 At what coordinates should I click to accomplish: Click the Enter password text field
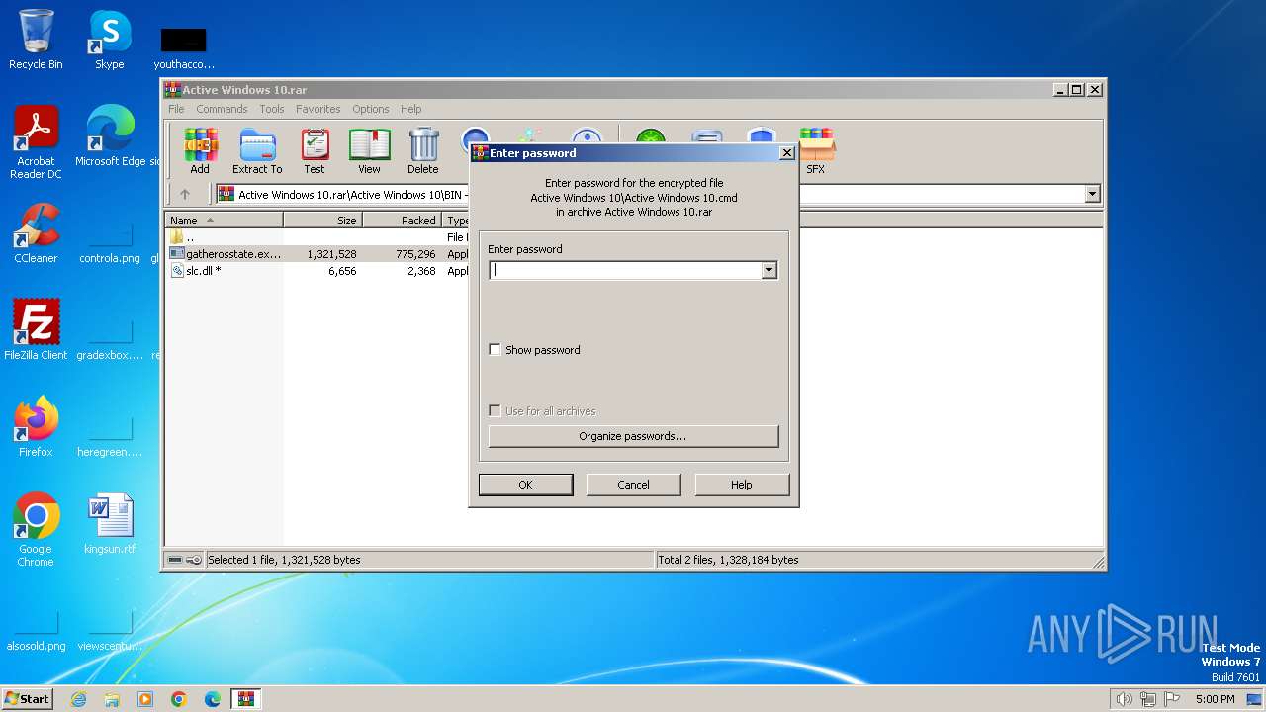[x=625, y=270]
